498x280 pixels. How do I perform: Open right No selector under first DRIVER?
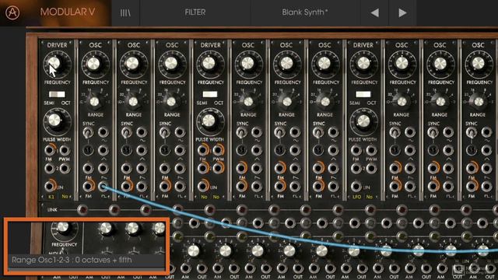click(65, 197)
